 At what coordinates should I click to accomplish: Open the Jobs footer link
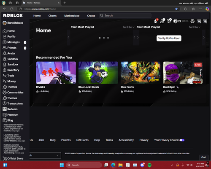pyautogui.click(x=41, y=140)
